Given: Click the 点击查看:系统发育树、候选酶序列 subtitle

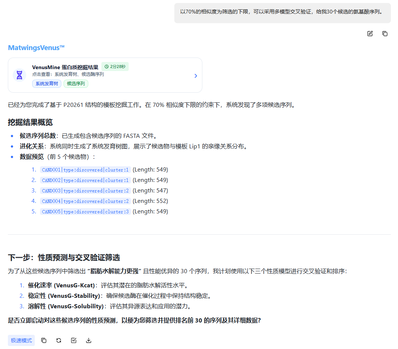Looking at the screenshot, I should coord(68,74).
